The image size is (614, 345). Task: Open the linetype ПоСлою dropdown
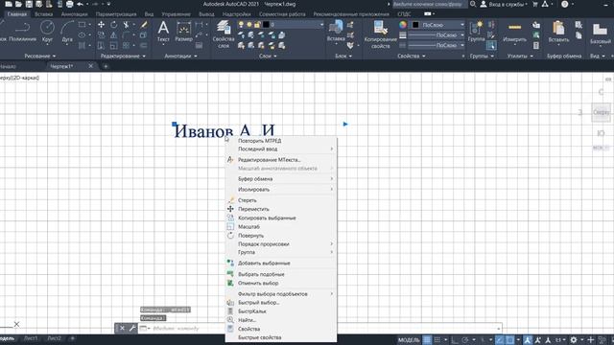[437, 45]
